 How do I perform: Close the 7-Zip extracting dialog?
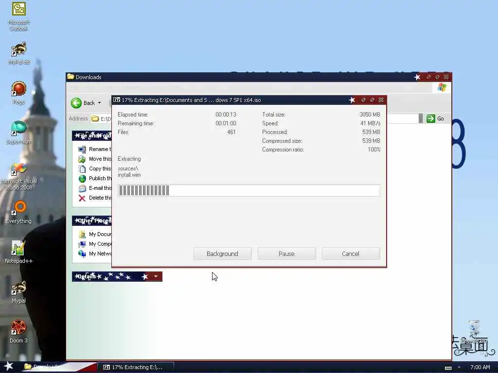point(381,100)
